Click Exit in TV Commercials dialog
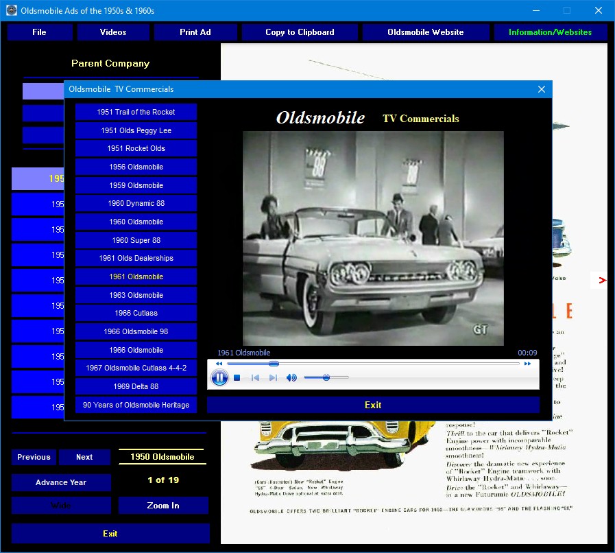615x553 pixels. (x=373, y=405)
